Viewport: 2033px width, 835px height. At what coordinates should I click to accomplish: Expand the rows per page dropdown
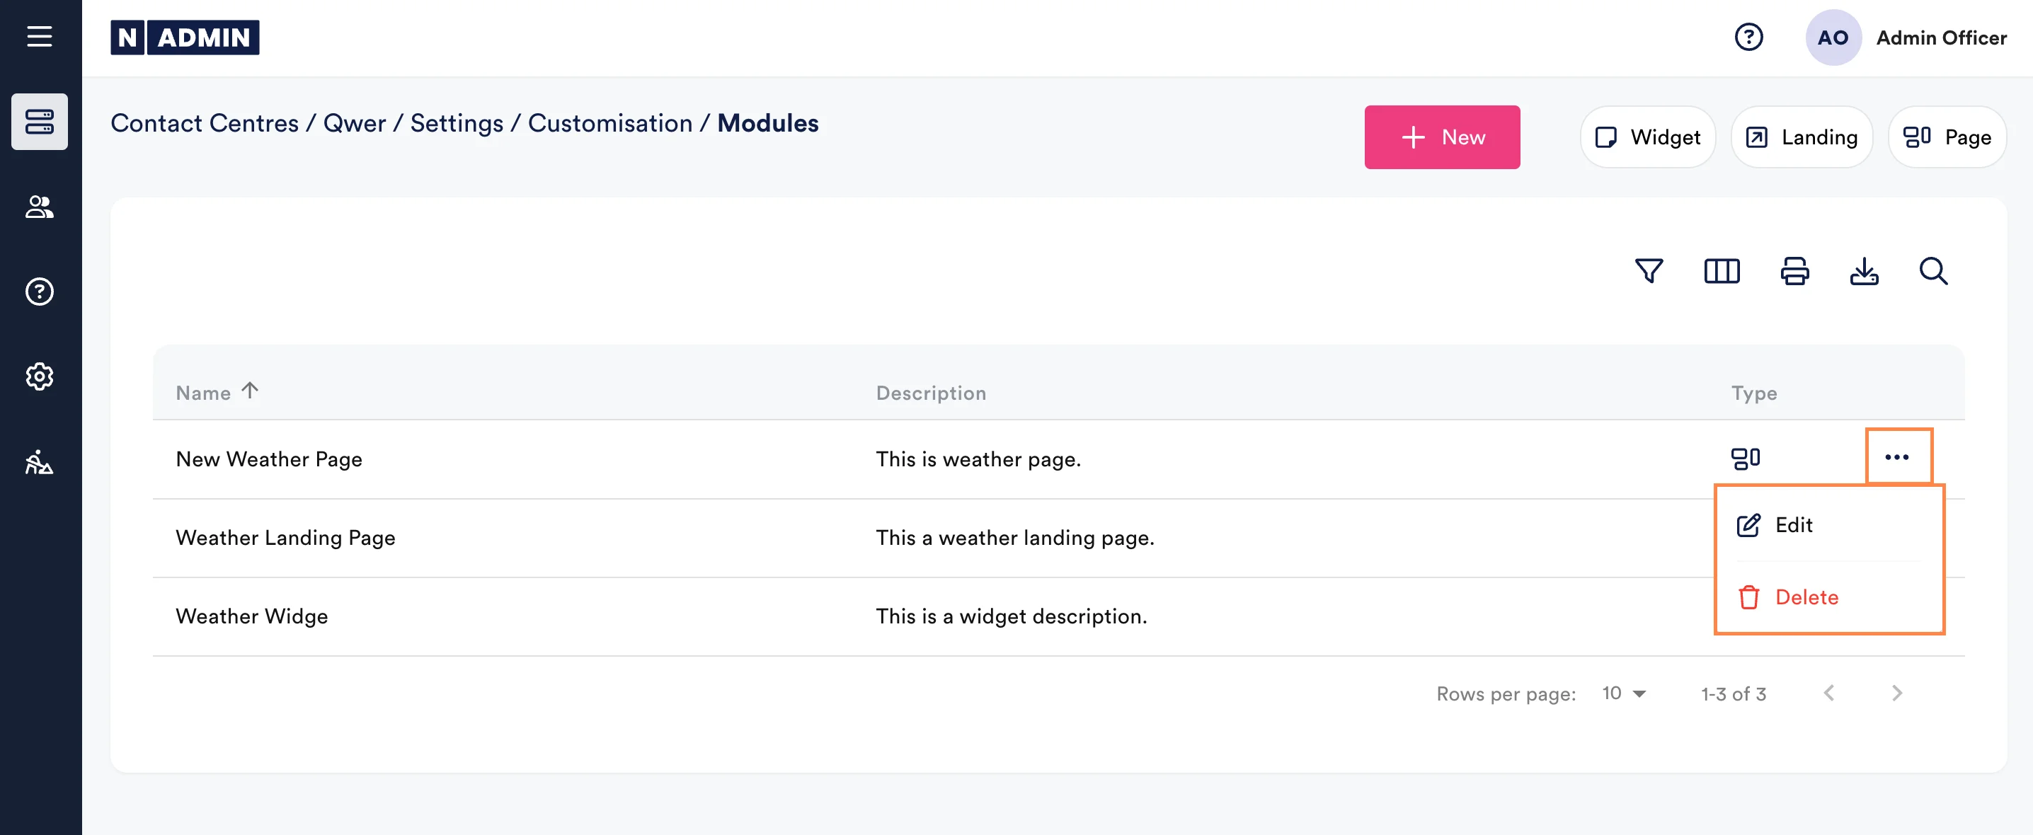click(1623, 693)
